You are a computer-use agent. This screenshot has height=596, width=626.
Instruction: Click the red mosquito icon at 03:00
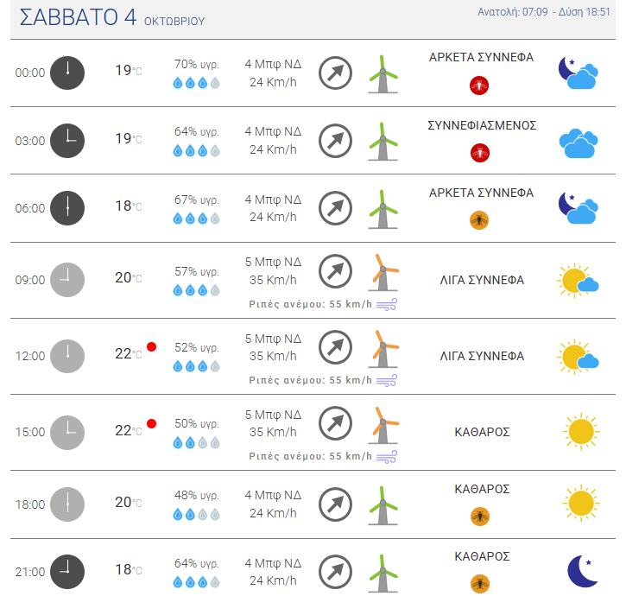coord(479,153)
